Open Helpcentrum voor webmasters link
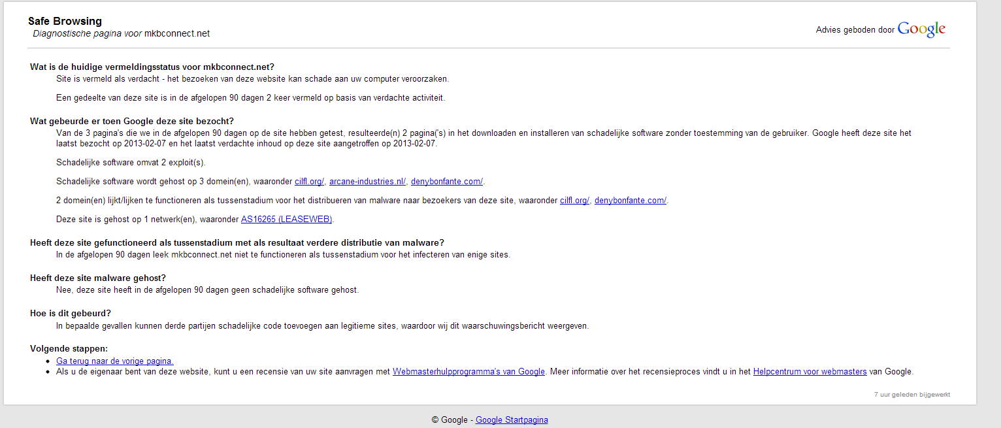Image resolution: width=1001 pixels, height=428 pixels. (810, 371)
